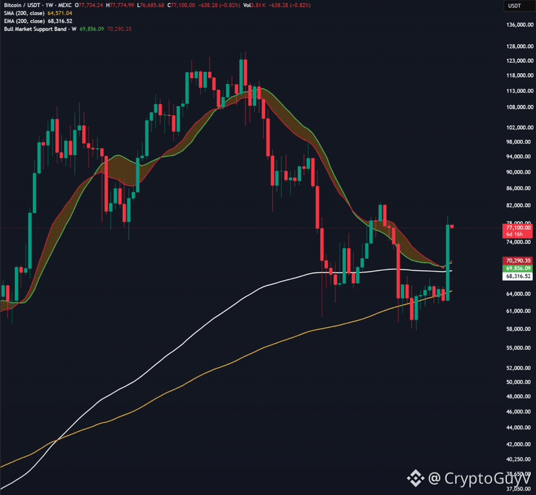Select the small red current-week candle
Screen dimensions: 536x495
pyautogui.click(x=452, y=226)
